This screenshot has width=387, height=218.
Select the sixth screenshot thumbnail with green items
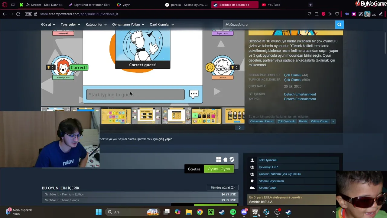(x=207, y=116)
